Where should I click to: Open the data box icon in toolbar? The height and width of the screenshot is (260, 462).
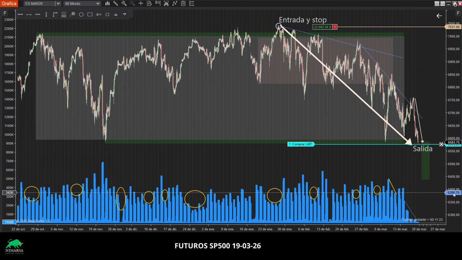(x=149, y=3)
